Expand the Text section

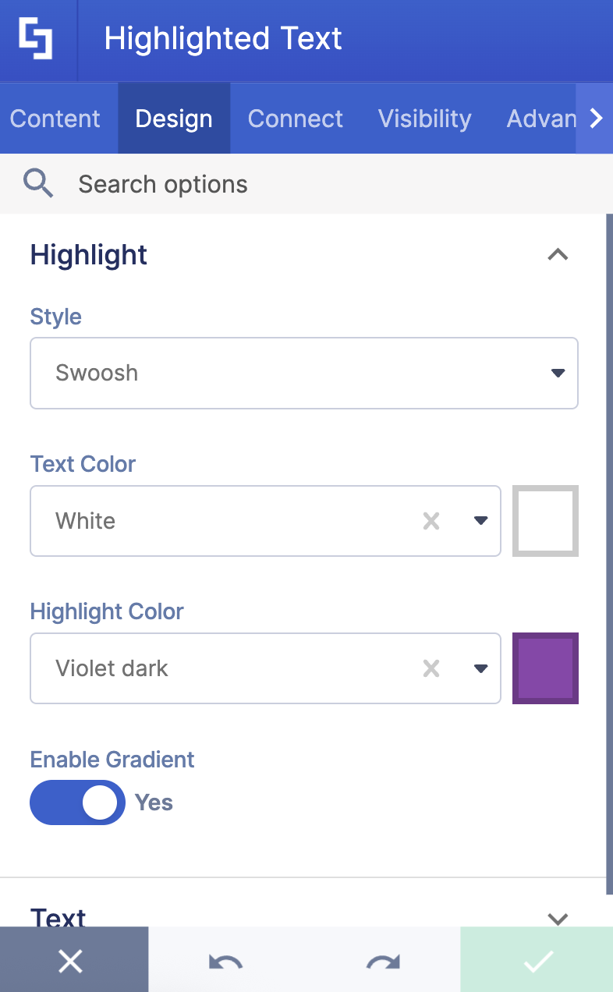coord(558,918)
